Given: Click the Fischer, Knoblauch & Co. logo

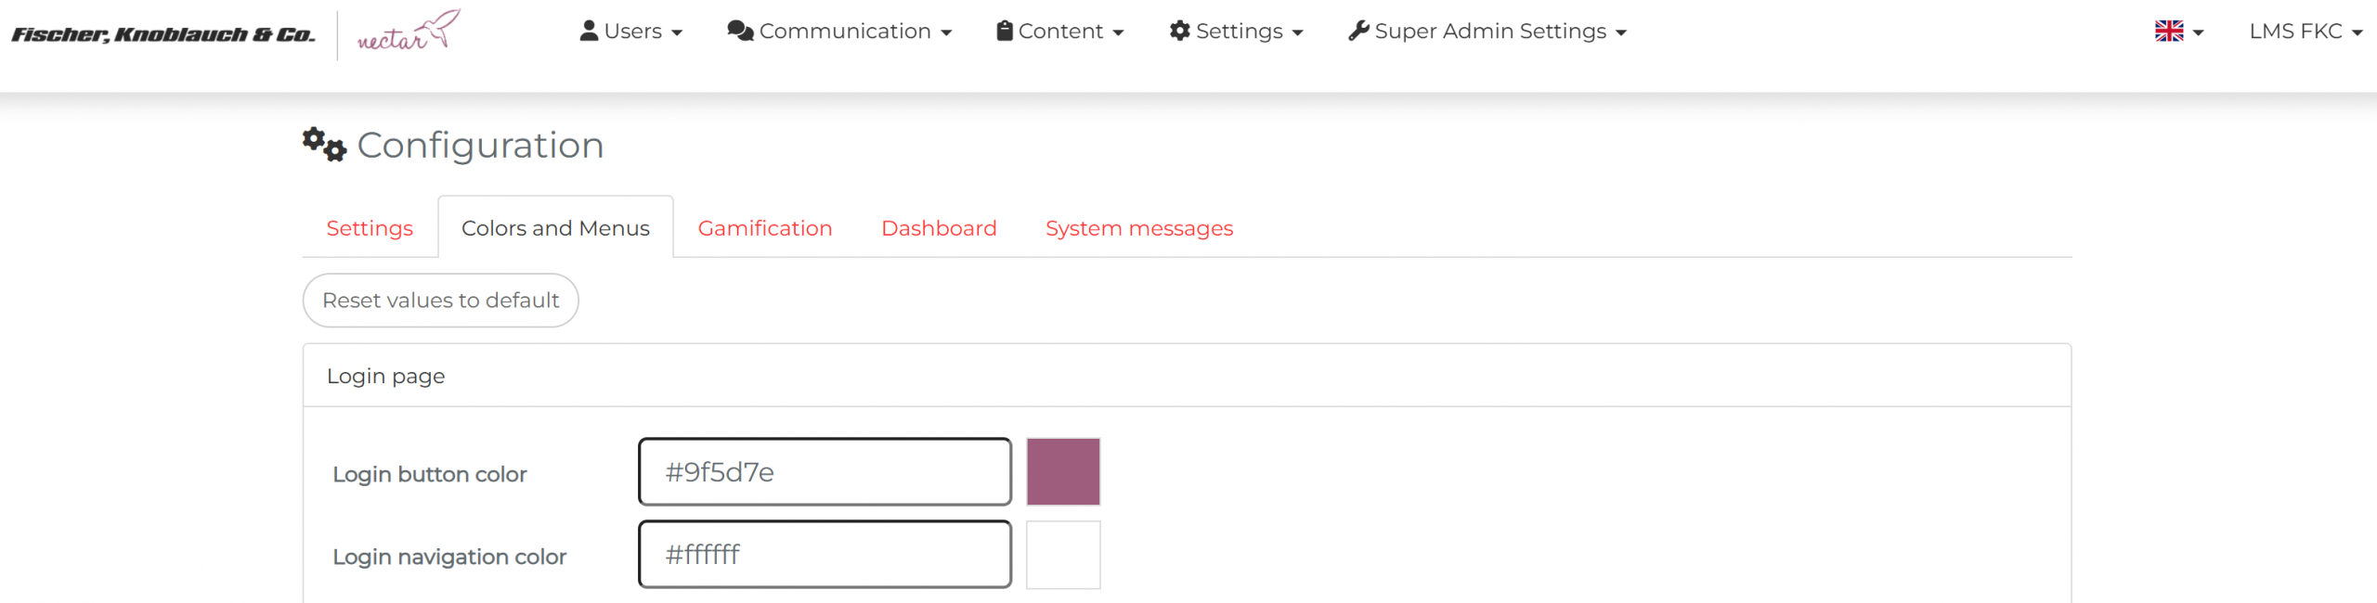Looking at the screenshot, I should click(163, 35).
